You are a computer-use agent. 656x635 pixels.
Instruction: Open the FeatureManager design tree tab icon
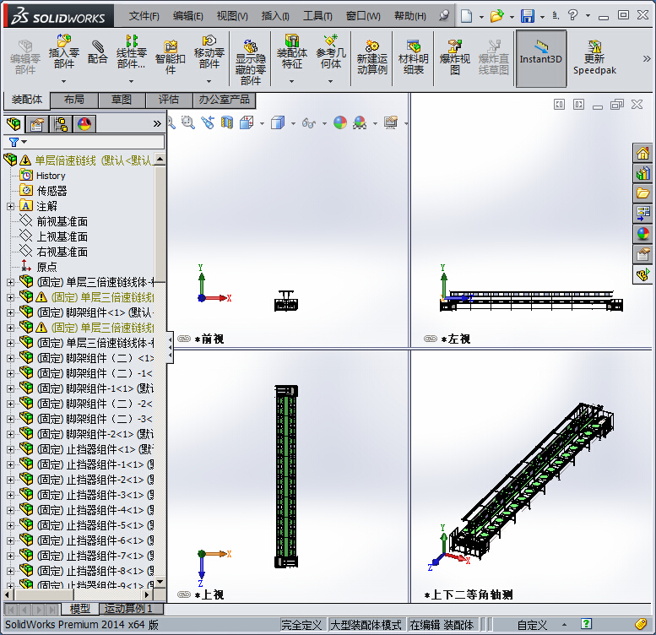point(14,124)
